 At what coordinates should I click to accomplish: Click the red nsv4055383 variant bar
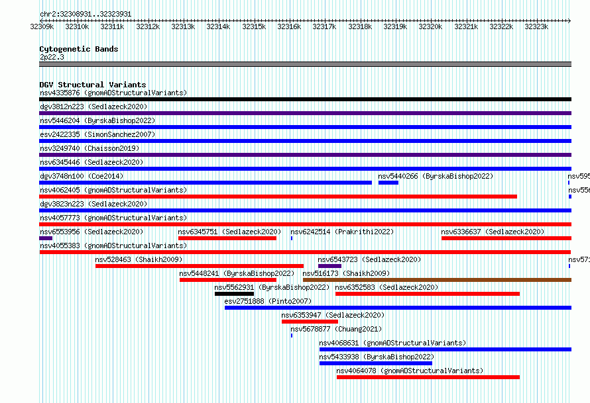point(305,252)
